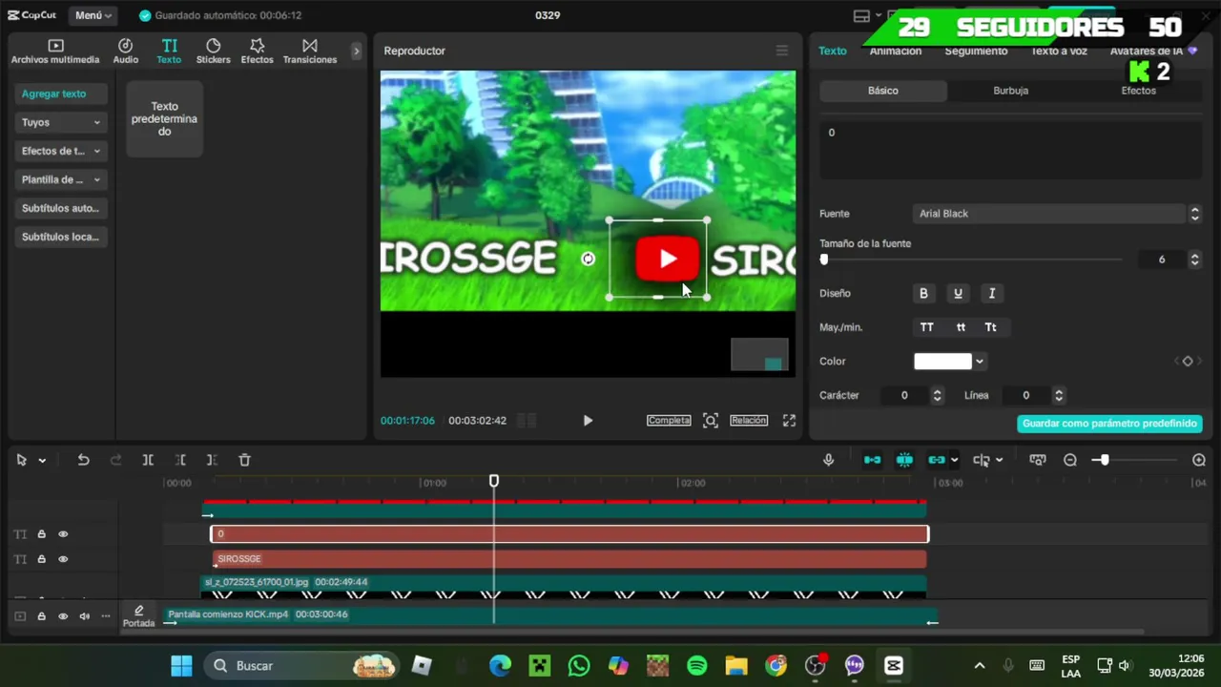Click the rotate handle beside the YouTube logo
This screenshot has width=1221, height=687.
click(588, 259)
